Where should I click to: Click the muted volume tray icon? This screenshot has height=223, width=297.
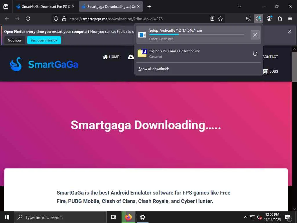coord(259,217)
